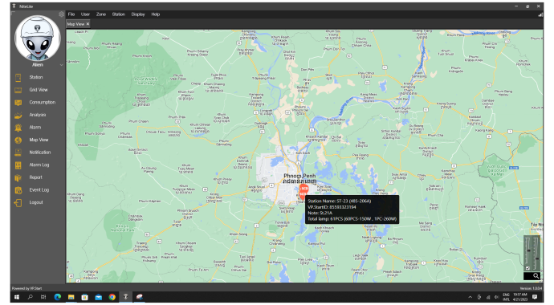Click the Consumption icon in sidebar
554x305 pixels.
[18, 103]
